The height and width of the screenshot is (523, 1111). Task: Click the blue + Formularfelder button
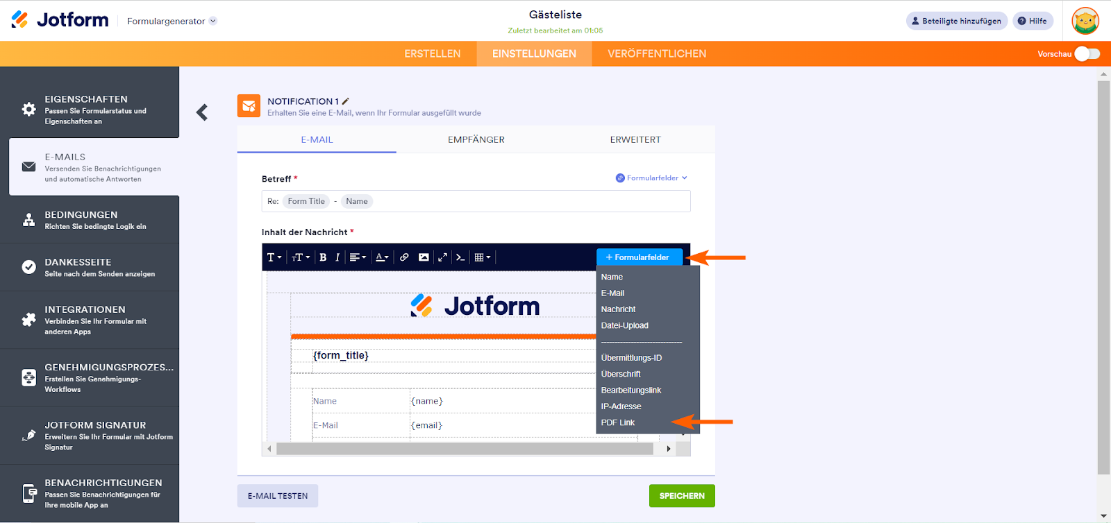coord(640,257)
